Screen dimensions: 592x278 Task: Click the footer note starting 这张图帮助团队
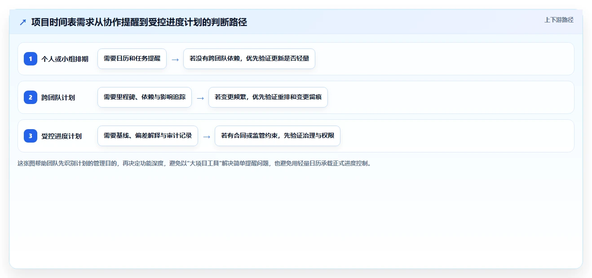tap(195, 163)
